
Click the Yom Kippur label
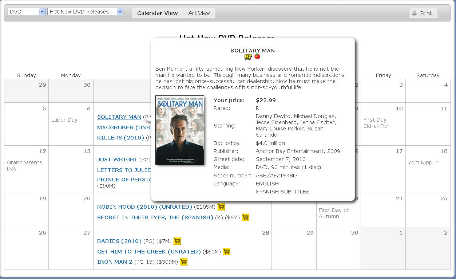point(423,162)
